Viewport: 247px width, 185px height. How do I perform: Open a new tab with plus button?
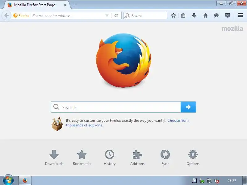[x=75, y=5]
